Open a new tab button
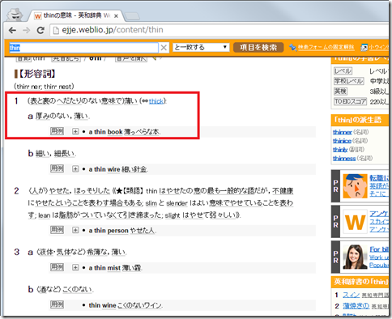 [132, 16]
